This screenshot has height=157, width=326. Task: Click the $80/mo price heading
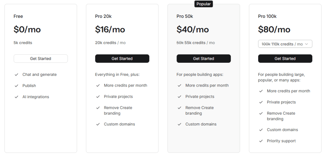[x=274, y=30]
